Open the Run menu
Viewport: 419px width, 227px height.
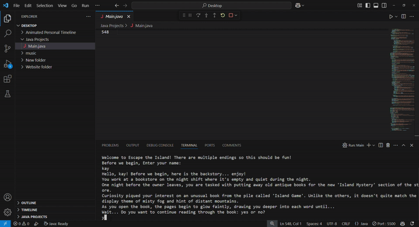(85, 5)
